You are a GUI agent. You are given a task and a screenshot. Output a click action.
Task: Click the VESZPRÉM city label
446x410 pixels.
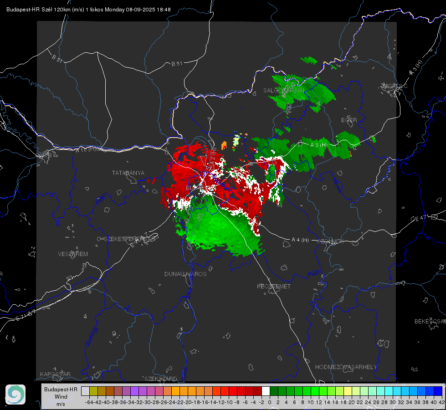[73, 254]
